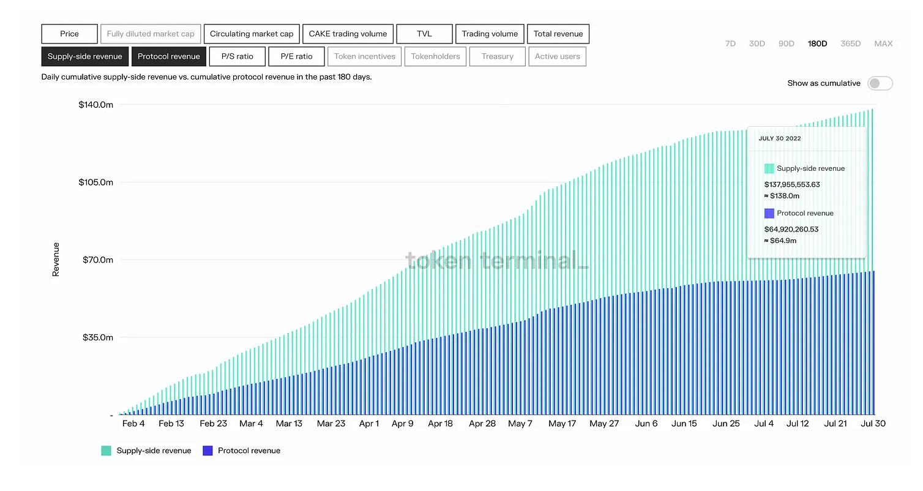Toggle the Trading volume metric
The height and width of the screenshot is (491, 923).
490,34
